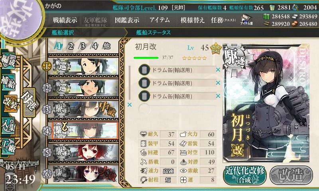Remove first ドラム缶(輸送用) with its X
319x191 pixels.
click(218, 70)
